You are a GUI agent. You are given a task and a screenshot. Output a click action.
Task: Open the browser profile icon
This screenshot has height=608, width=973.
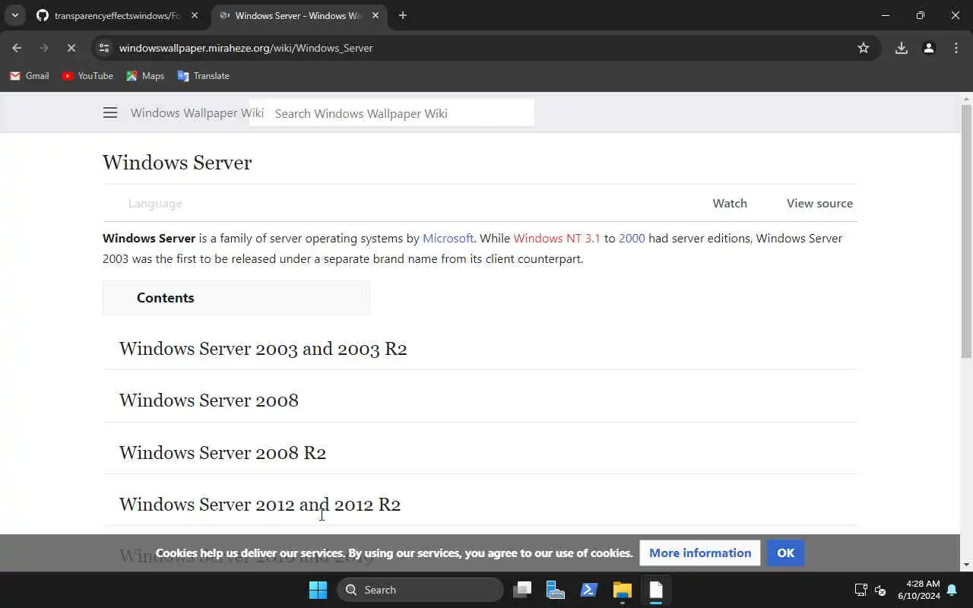929,48
